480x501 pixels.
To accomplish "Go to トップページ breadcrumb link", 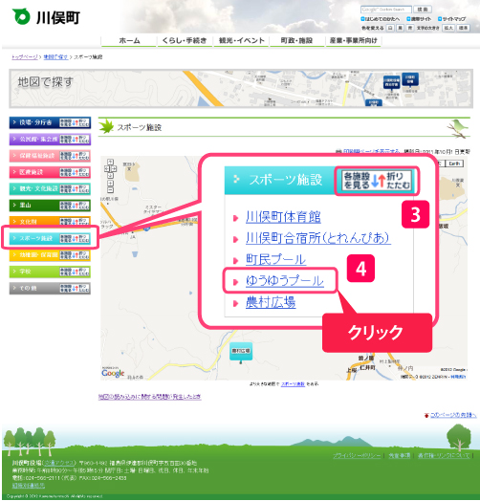I will pyautogui.click(x=25, y=57).
